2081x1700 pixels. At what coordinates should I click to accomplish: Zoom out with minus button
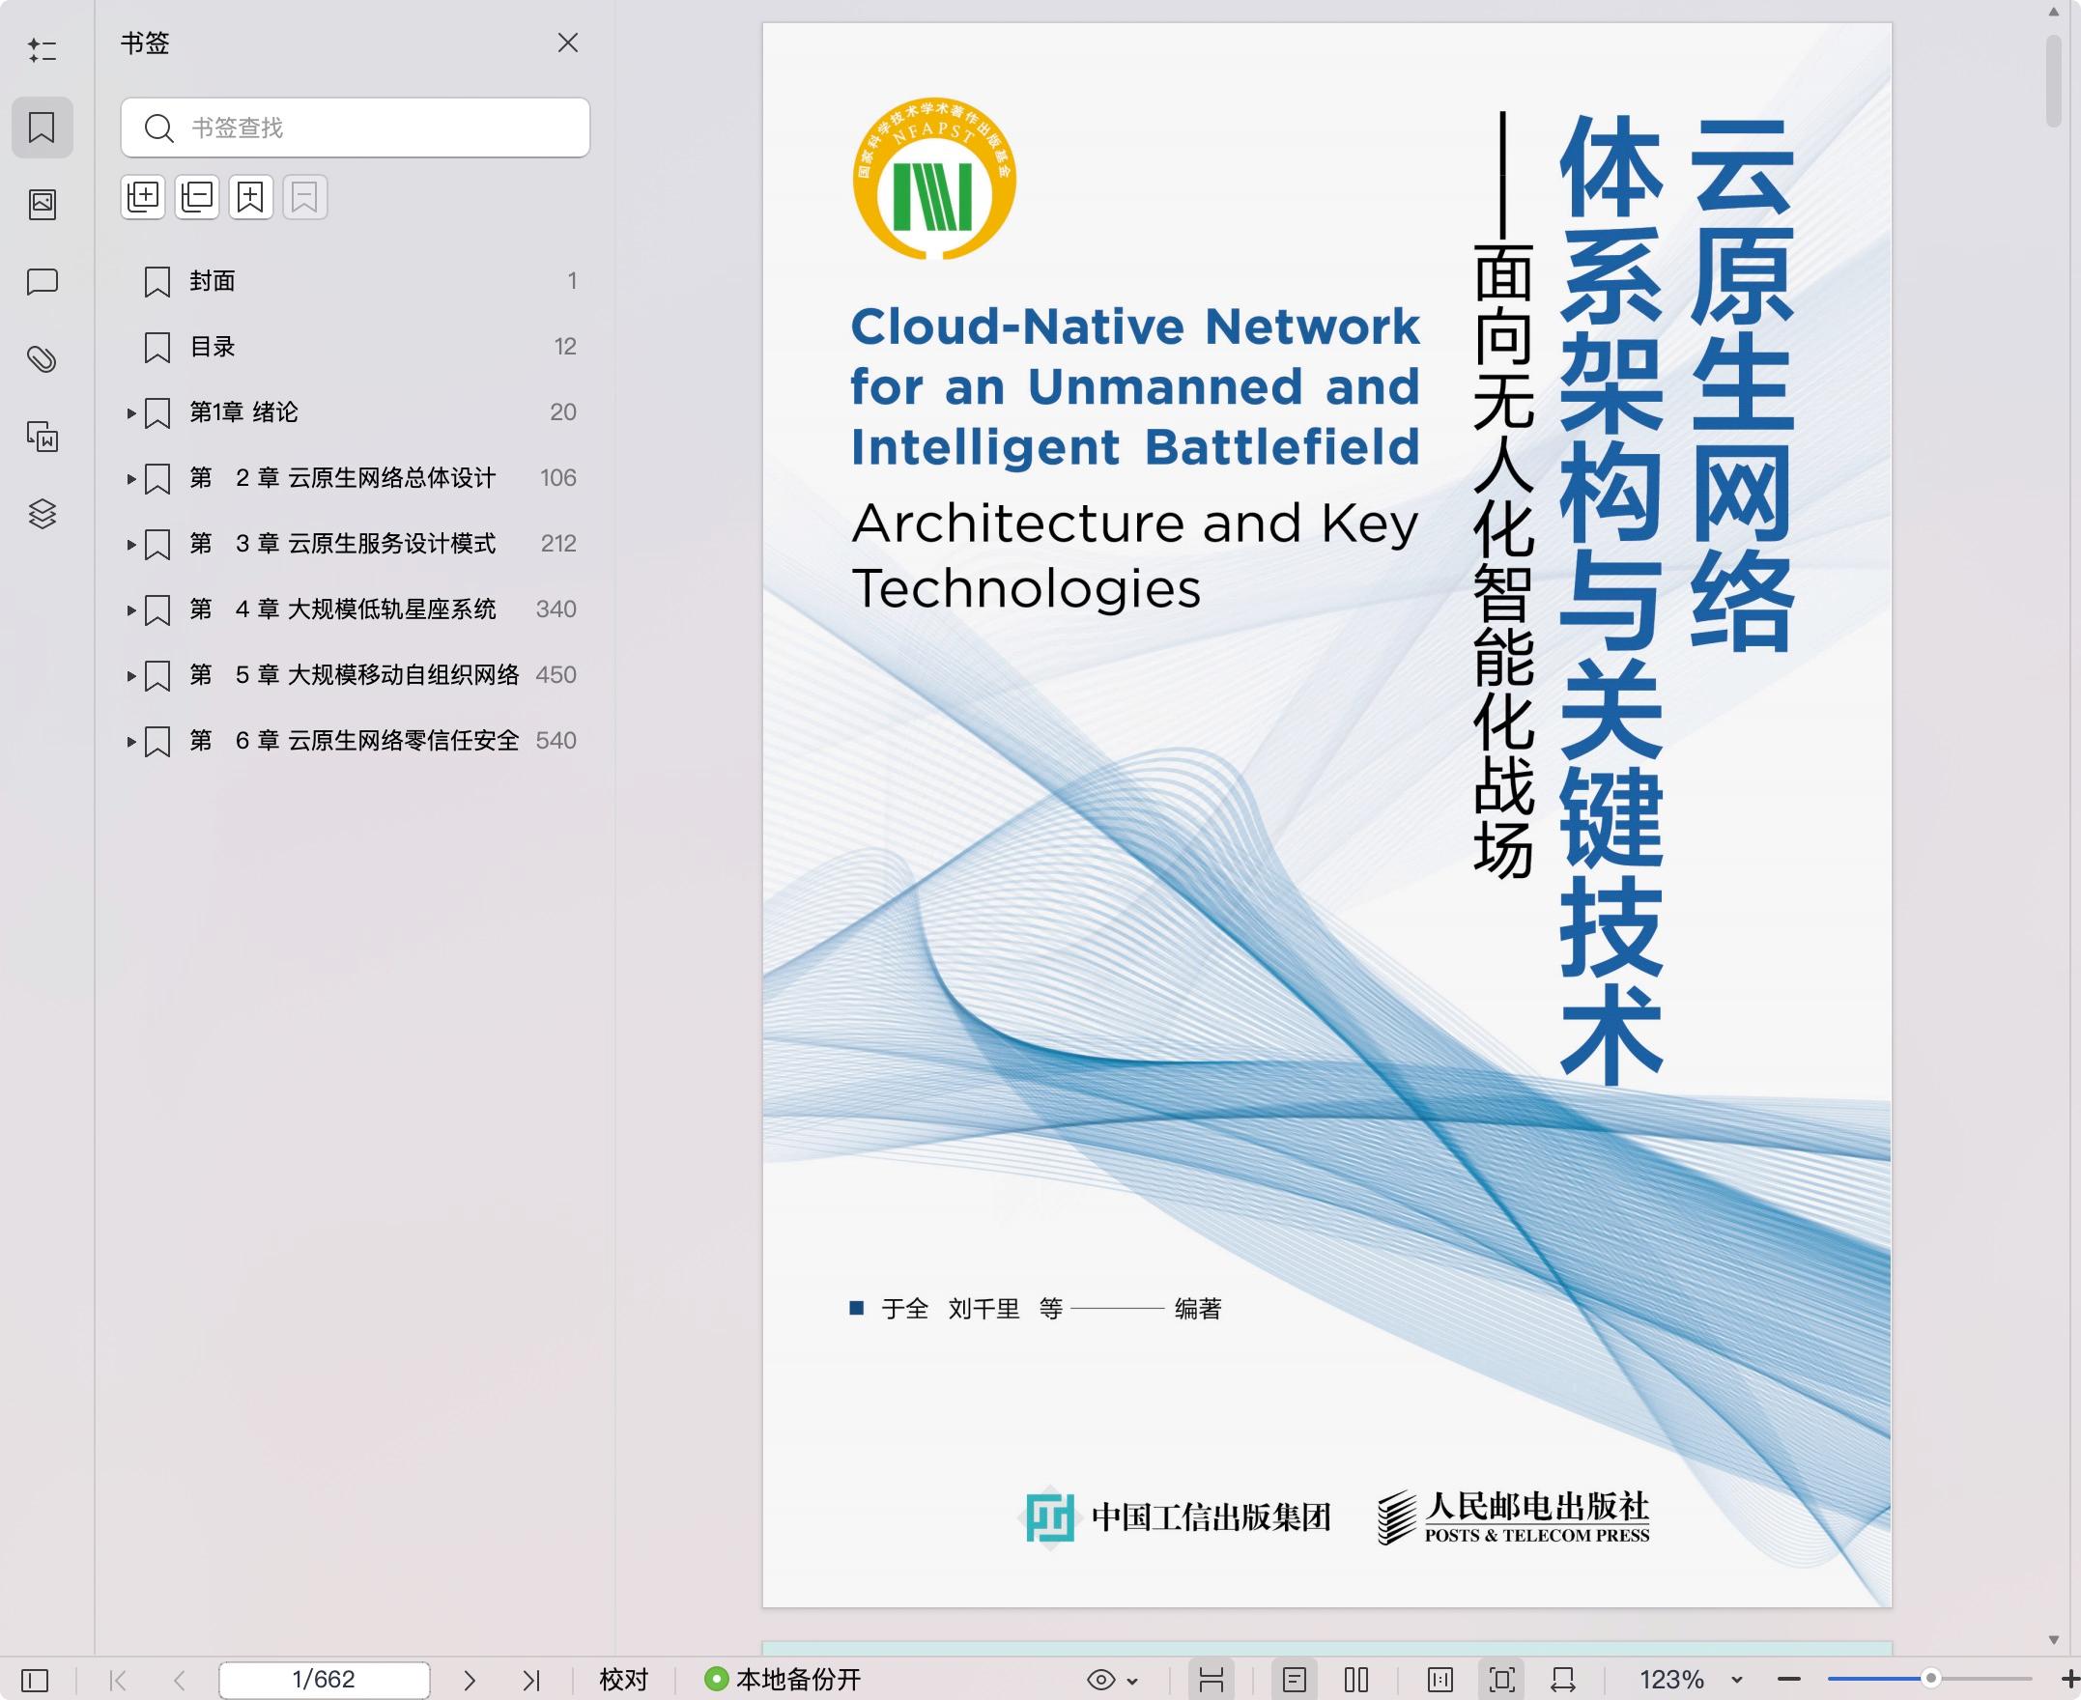coord(1789,1681)
